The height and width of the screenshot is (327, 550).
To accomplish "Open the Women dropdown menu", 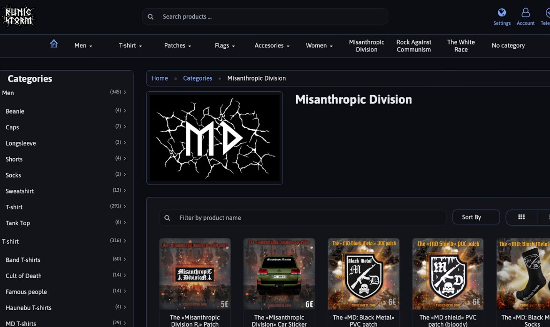I will tap(319, 45).
